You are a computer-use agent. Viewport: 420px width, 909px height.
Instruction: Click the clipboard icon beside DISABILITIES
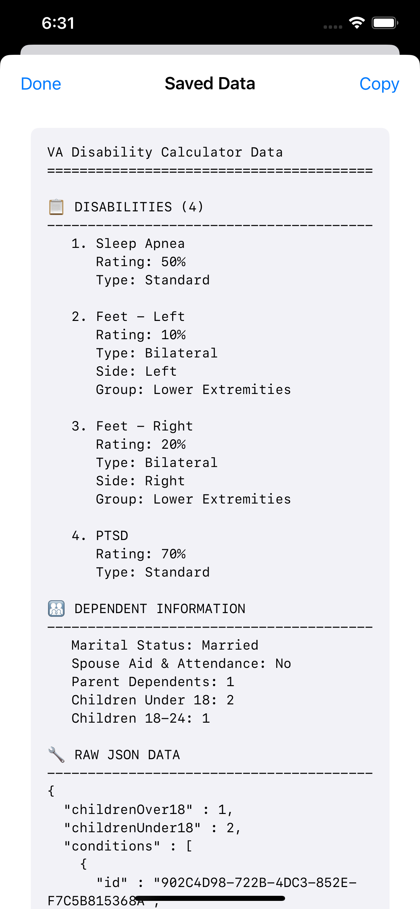[x=56, y=207]
